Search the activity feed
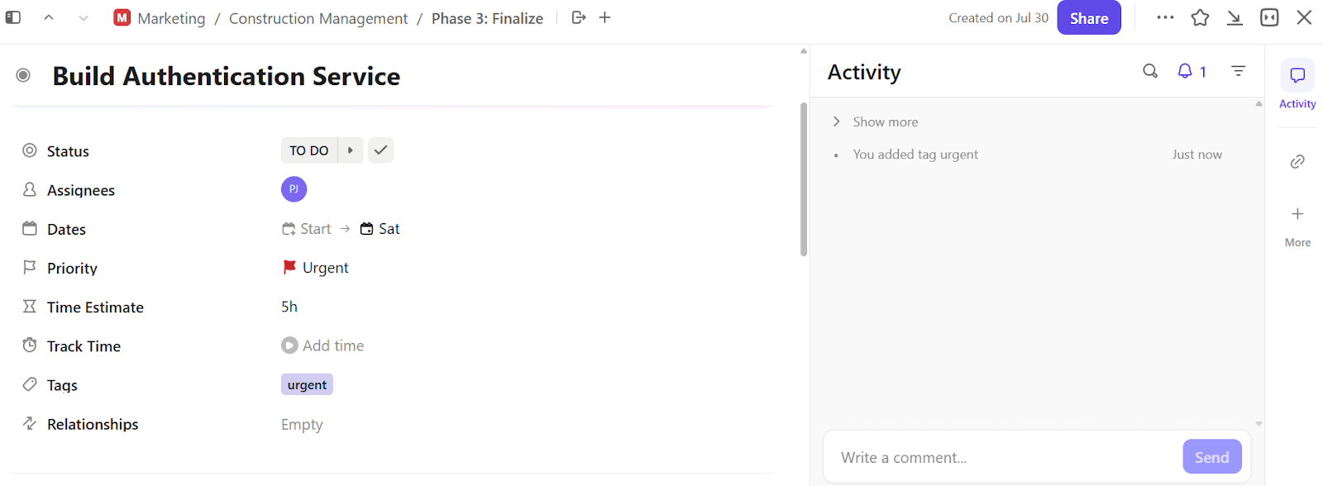Screen dimensions: 1323x486 click(1150, 71)
